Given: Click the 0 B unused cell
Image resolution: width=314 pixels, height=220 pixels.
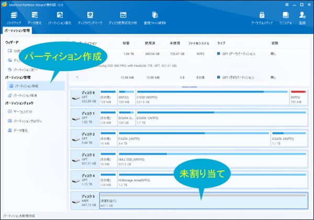Looking at the screenshot, I should coord(182,78).
